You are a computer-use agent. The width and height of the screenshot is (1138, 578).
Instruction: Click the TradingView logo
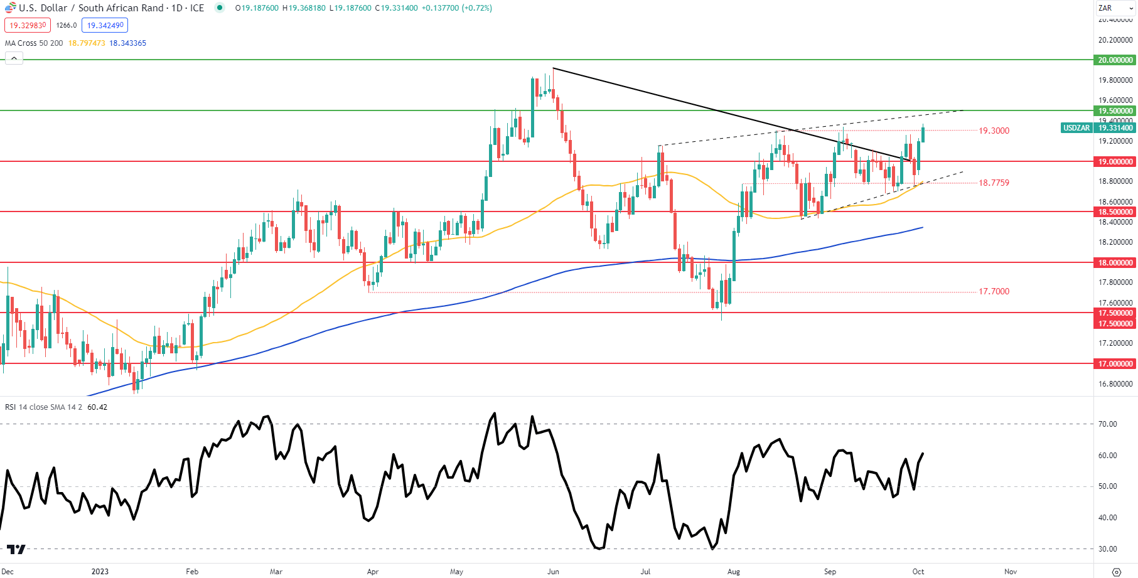click(x=16, y=549)
